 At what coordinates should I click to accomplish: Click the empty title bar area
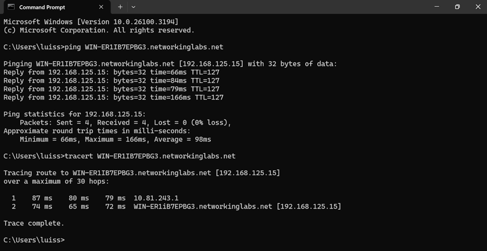pyautogui.click(x=280, y=7)
